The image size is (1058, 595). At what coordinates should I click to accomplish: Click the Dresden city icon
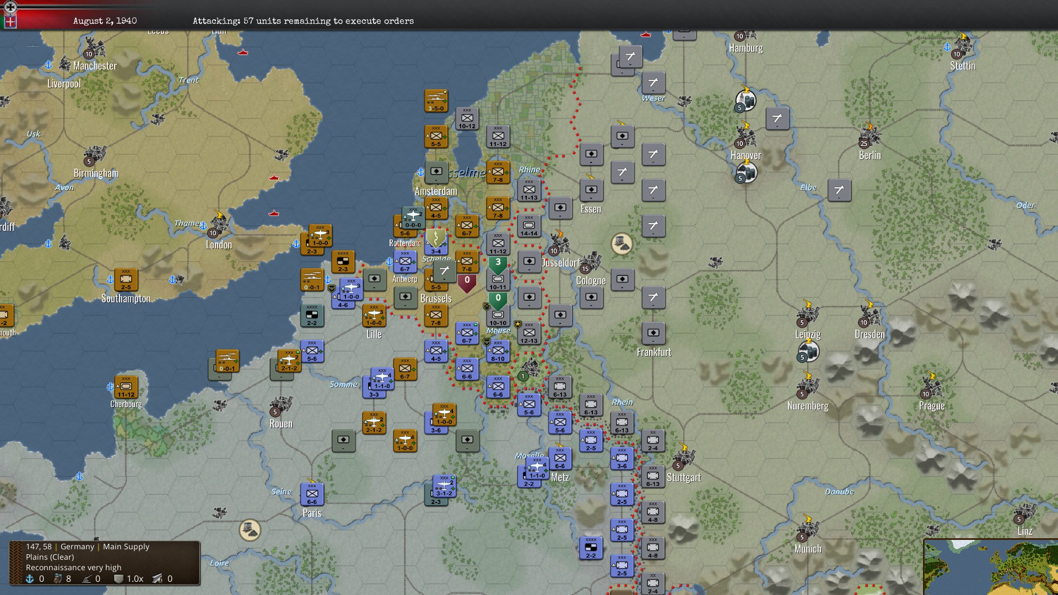(x=870, y=315)
